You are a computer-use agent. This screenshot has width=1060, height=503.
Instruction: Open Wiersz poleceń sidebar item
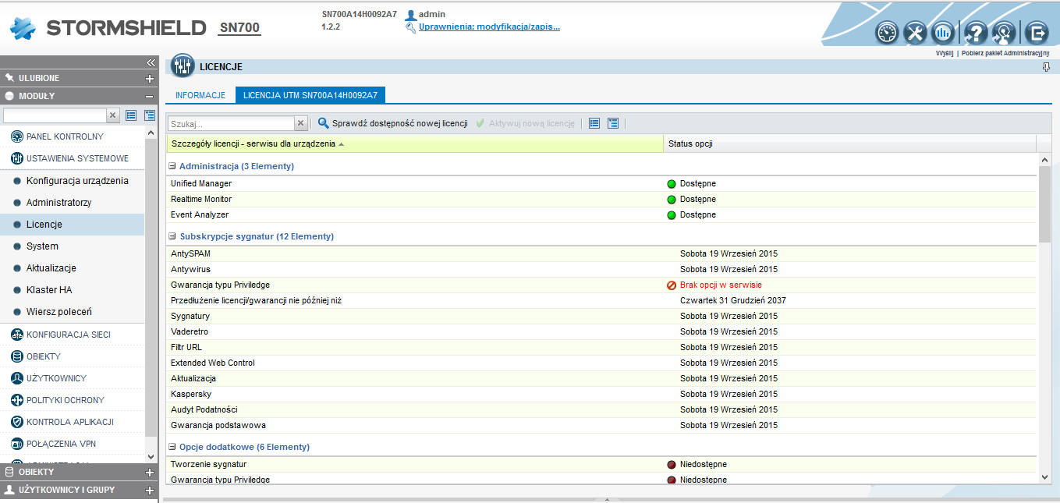pyautogui.click(x=58, y=312)
